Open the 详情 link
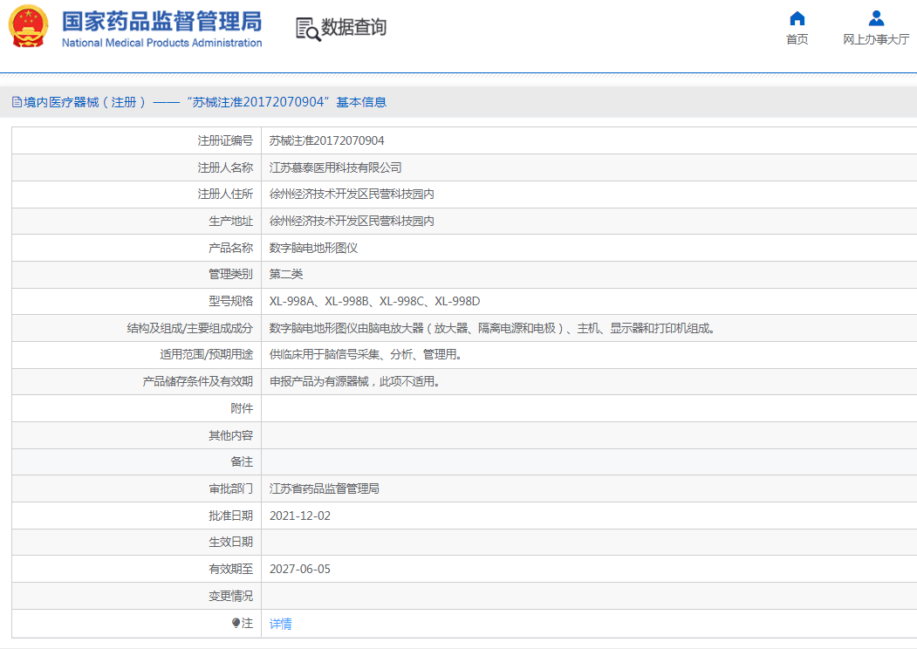The width and height of the screenshot is (917, 649). (x=281, y=624)
